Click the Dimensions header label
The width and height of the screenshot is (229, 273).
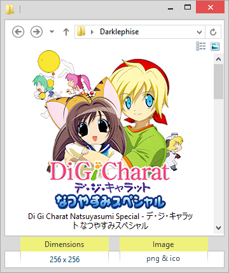64,244
